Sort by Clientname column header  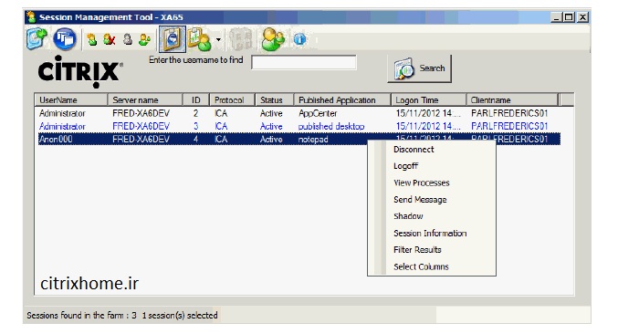click(512, 100)
